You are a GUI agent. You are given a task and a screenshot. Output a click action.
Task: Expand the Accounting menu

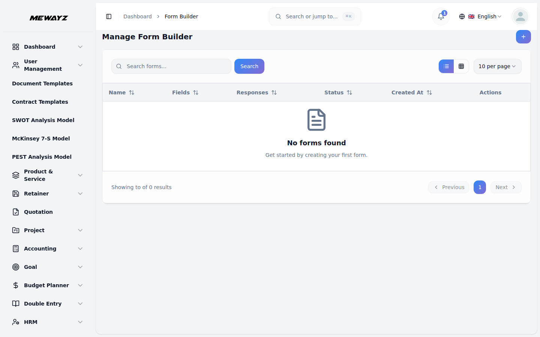click(x=40, y=248)
